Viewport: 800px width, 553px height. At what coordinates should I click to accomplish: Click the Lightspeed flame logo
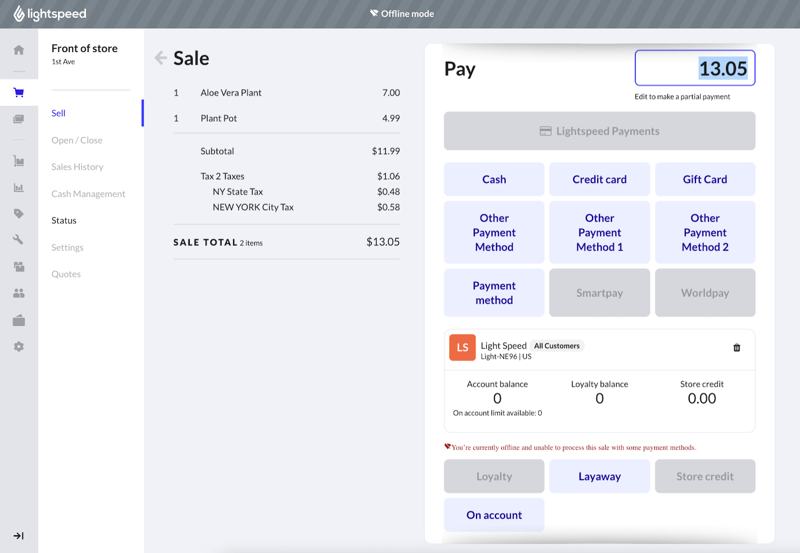click(x=19, y=14)
